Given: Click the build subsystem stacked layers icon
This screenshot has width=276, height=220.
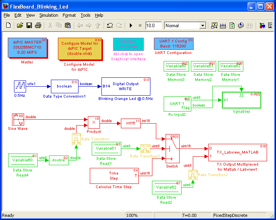Looking at the screenshot, I should [241, 26].
